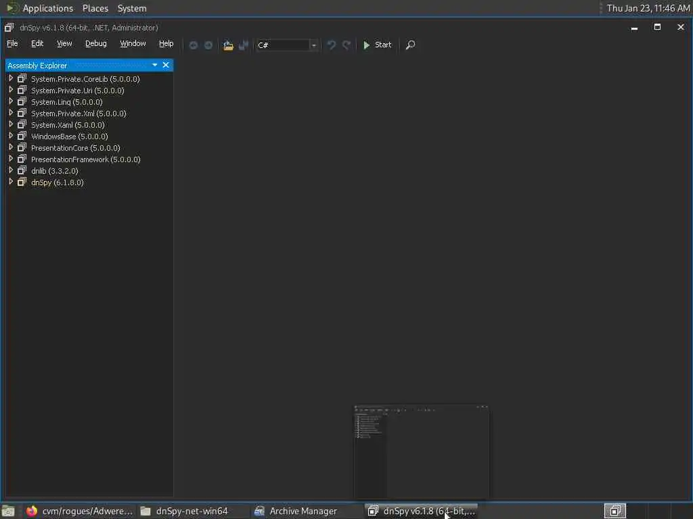Click the dnSpy v6.1.8 taskbar button

[422, 511]
